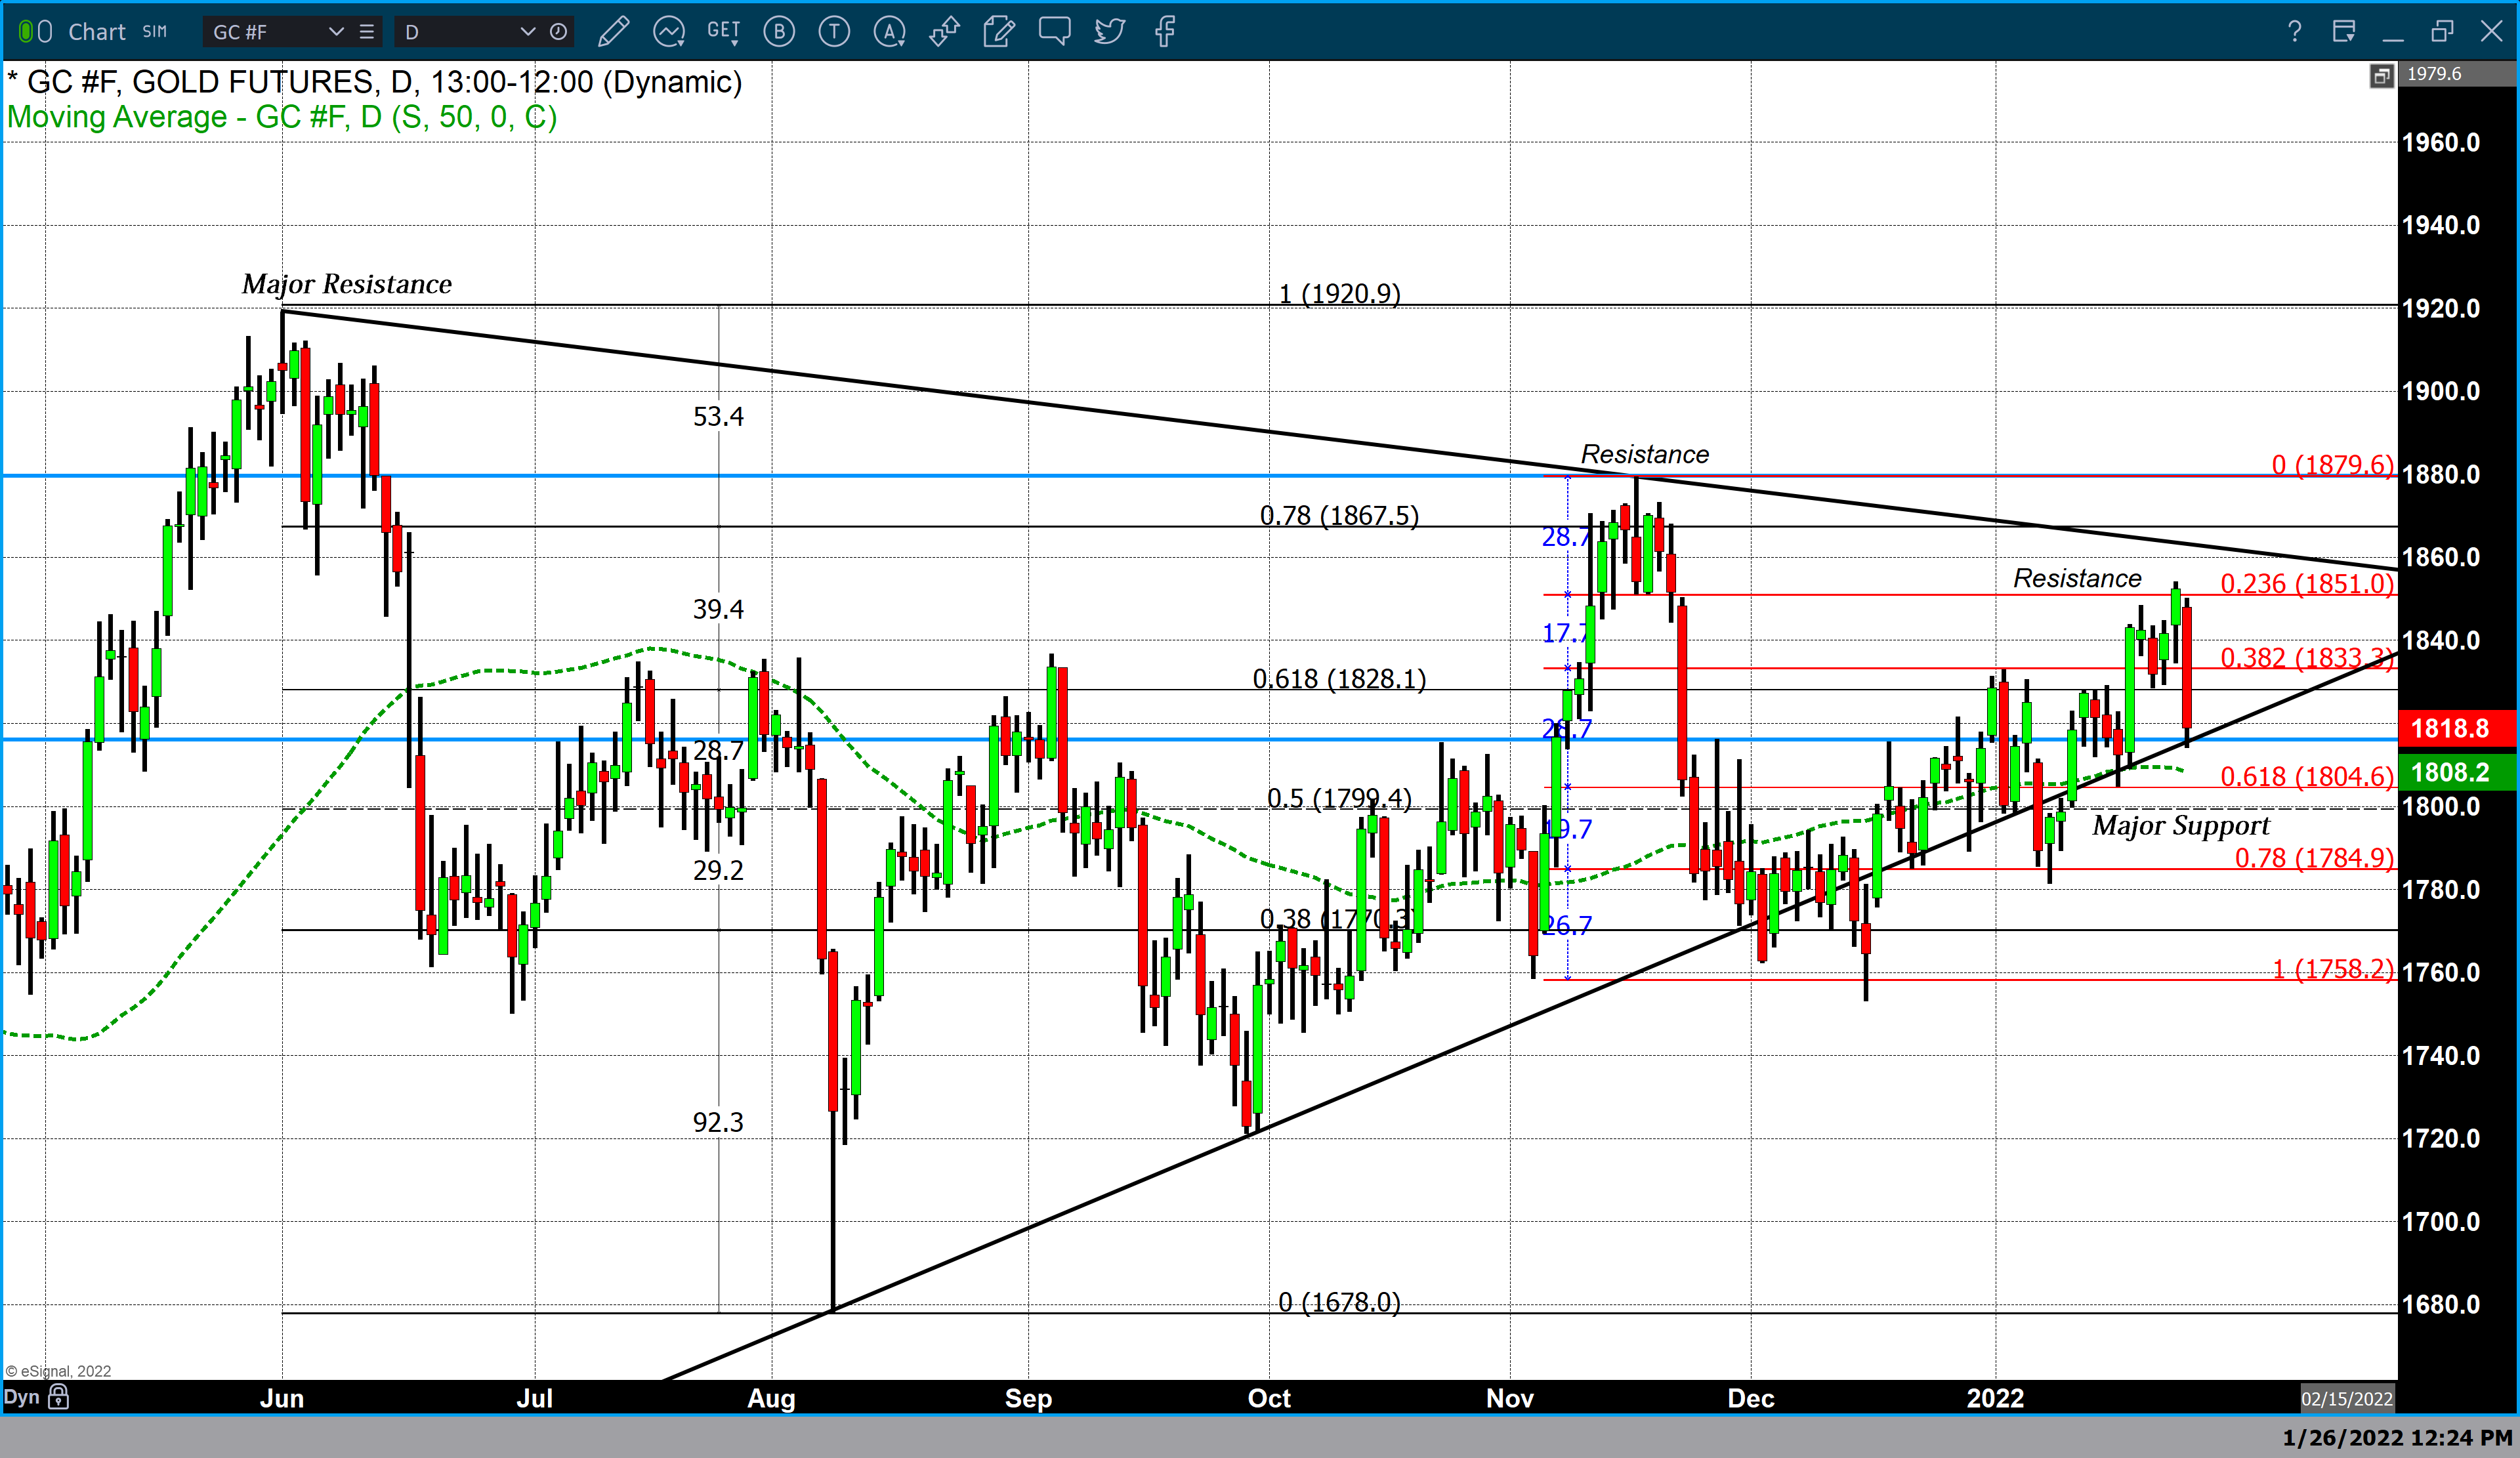This screenshot has height=1458, width=2520.
Task: Click the 53.4 range measurement label
Action: click(718, 416)
